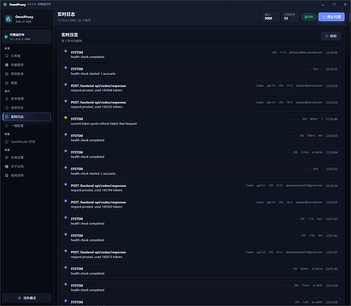
Task: Select the Bad Request quota refresh log entry
Action: point(201,121)
